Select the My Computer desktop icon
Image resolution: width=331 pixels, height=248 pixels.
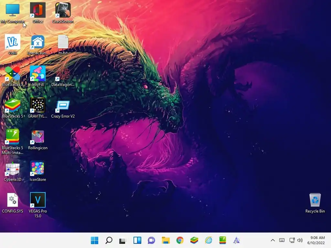13,13
